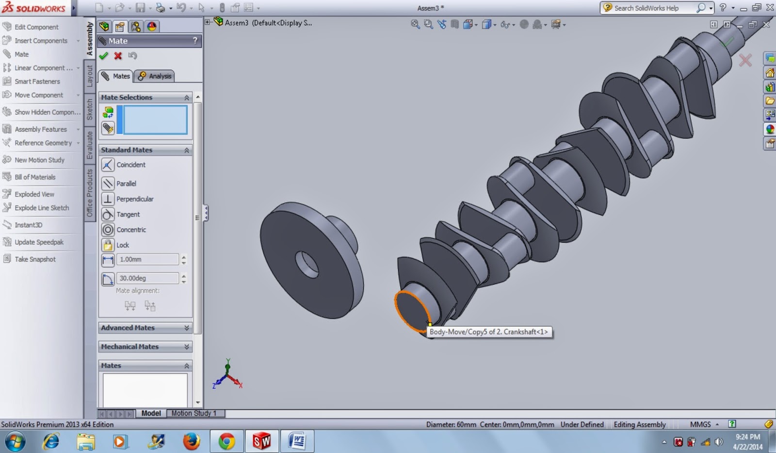Set mate alignment to Anti-Aligned
This screenshot has width=776, height=453.
(x=150, y=305)
